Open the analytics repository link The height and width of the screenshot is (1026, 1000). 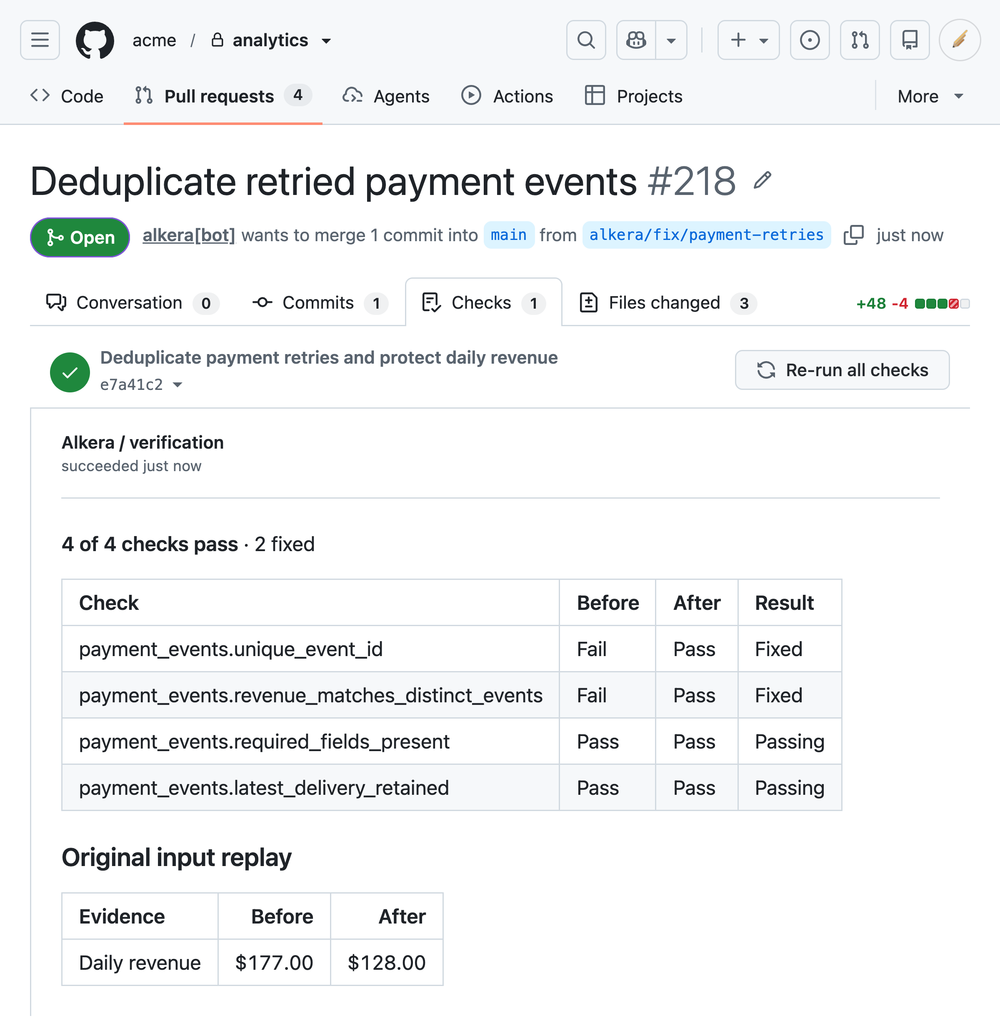[x=270, y=40]
